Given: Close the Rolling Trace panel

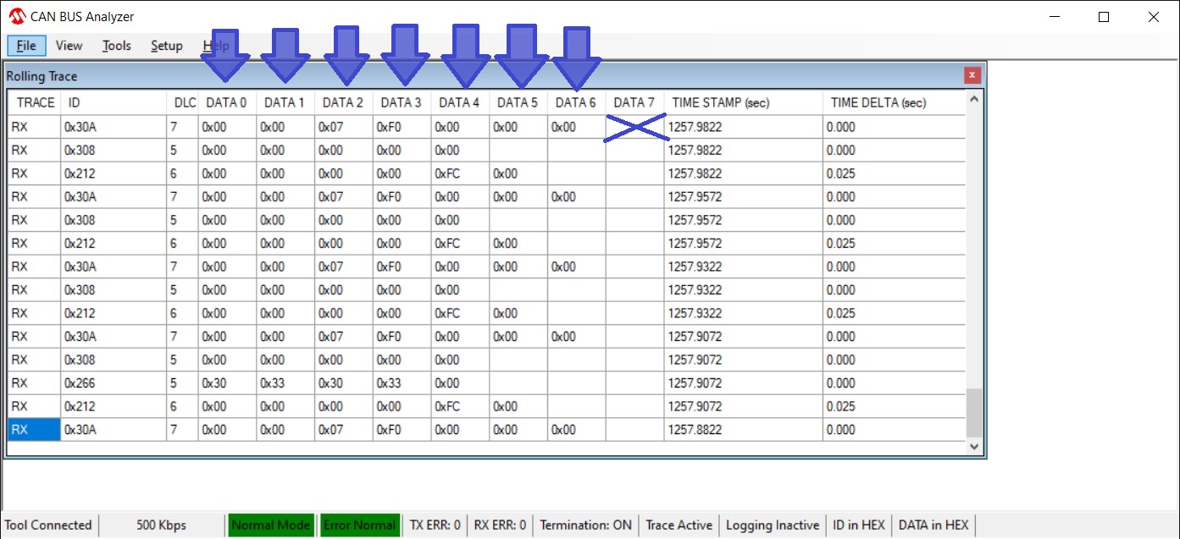Looking at the screenshot, I should [972, 75].
